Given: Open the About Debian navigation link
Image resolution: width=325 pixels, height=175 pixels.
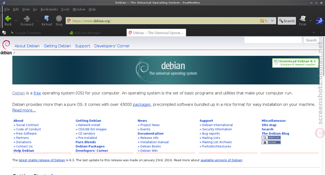Looking at the screenshot, I should click(x=27, y=46).
